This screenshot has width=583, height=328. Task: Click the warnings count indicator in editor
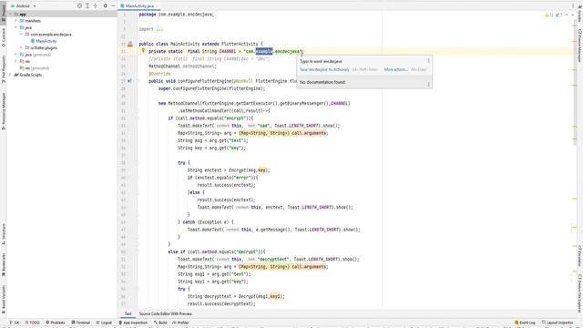pos(548,15)
